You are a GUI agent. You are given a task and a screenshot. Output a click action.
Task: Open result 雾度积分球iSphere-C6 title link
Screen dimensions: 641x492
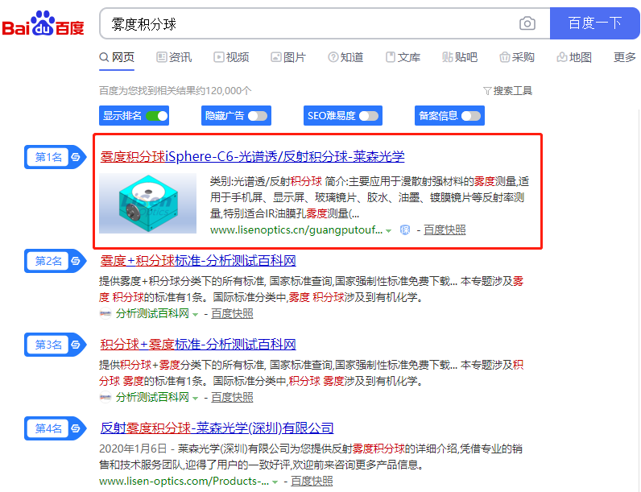point(252,156)
